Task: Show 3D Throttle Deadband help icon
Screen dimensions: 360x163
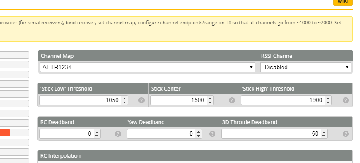Action: (346, 134)
